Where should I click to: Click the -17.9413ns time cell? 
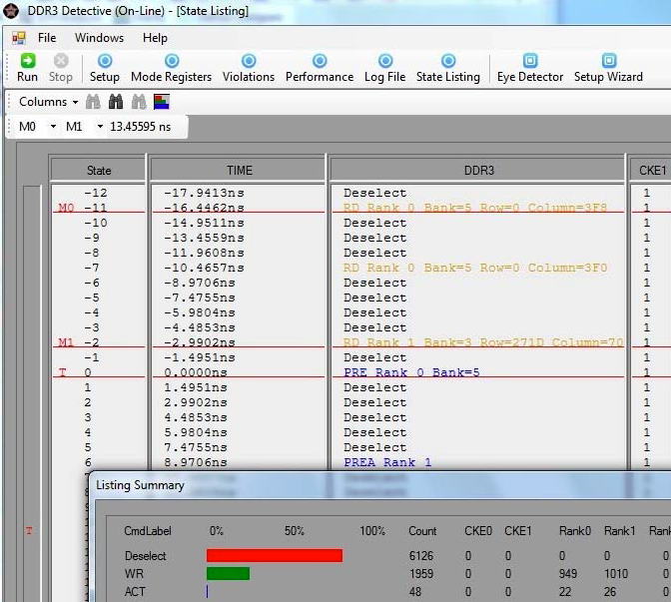(x=204, y=193)
